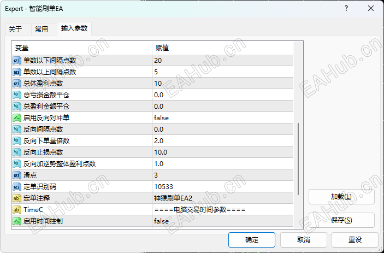Click the string icon beside 定单注释
This screenshot has width=384, height=253.
pos(17,198)
